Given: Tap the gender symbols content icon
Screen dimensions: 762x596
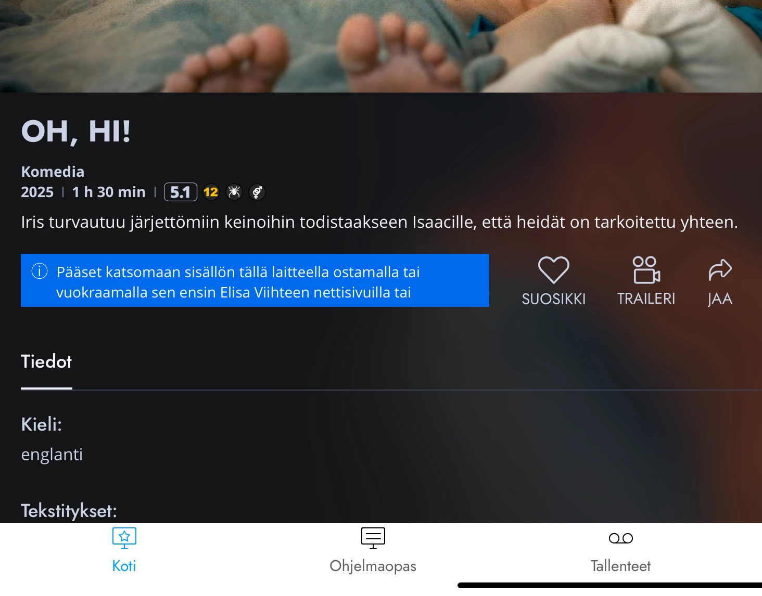Looking at the screenshot, I should pyautogui.click(x=257, y=192).
